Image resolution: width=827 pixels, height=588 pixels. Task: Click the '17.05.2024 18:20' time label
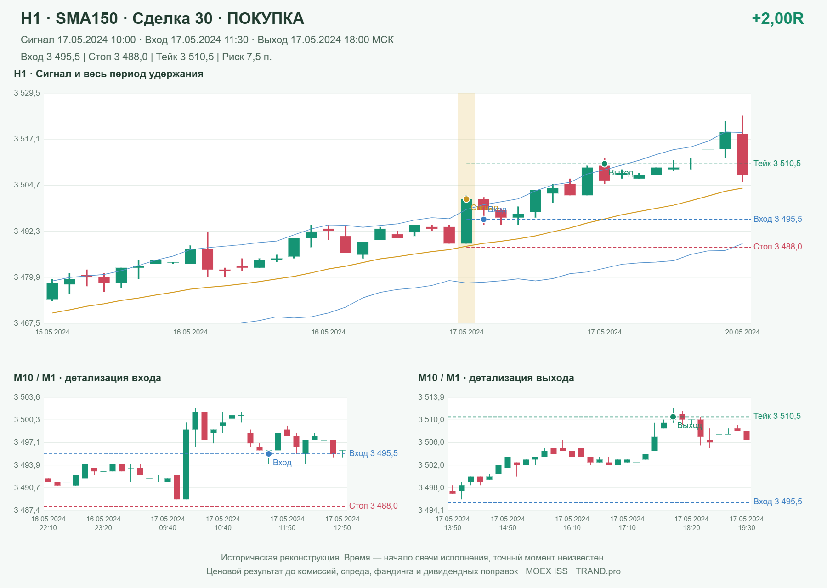[x=691, y=523]
